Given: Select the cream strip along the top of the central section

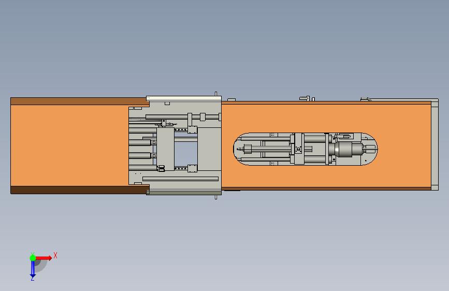Looking at the screenshot, I should [184, 98].
